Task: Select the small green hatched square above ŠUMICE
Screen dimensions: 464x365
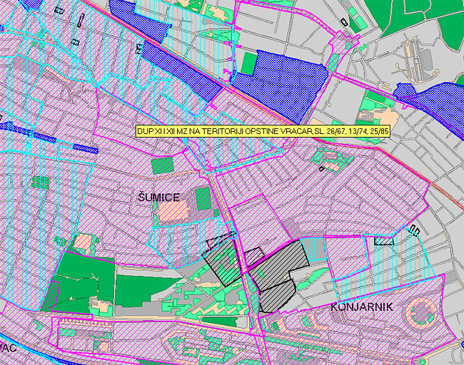Action: [162, 165]
